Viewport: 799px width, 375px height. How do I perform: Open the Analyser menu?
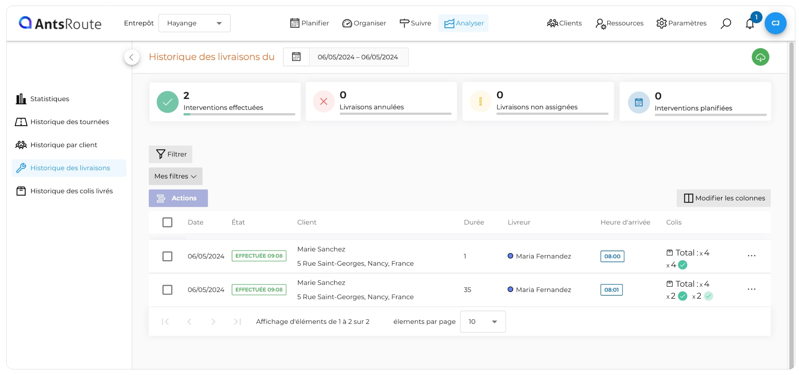click(x=463, y=23)
